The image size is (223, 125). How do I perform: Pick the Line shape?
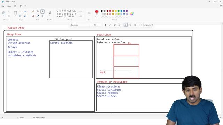[x=57, y=11]
